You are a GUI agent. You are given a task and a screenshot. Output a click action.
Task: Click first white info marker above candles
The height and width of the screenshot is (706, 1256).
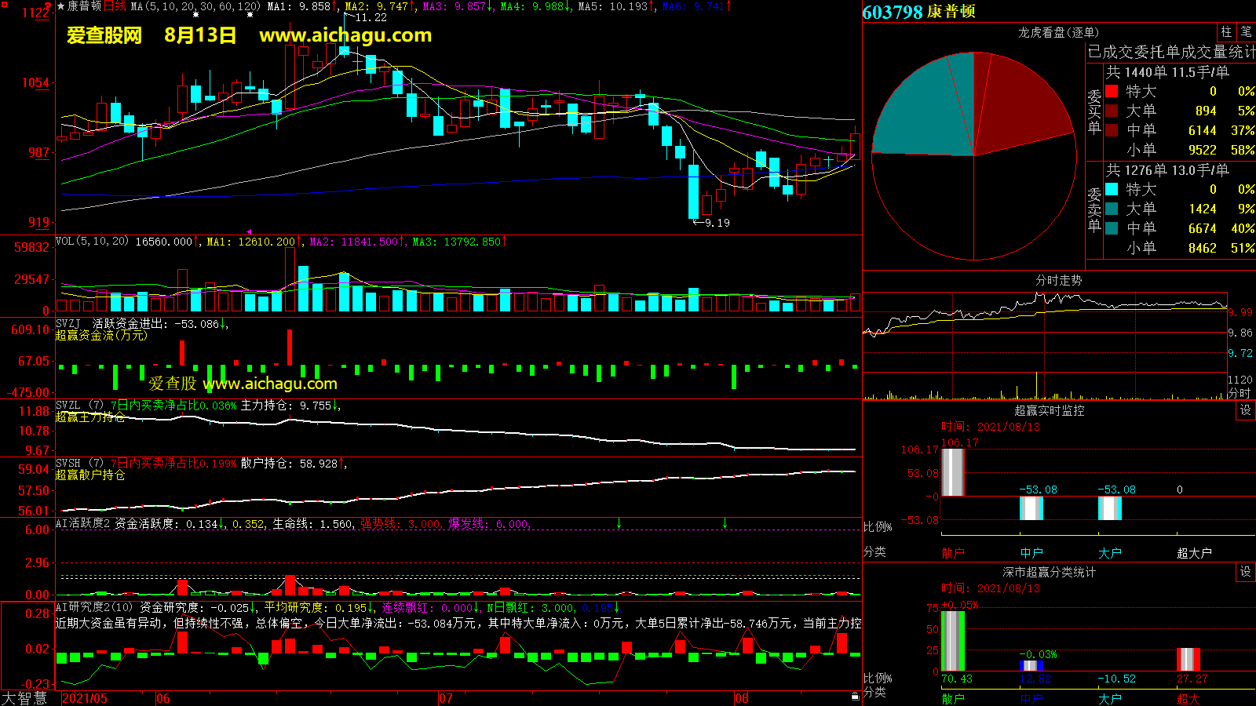195,15
